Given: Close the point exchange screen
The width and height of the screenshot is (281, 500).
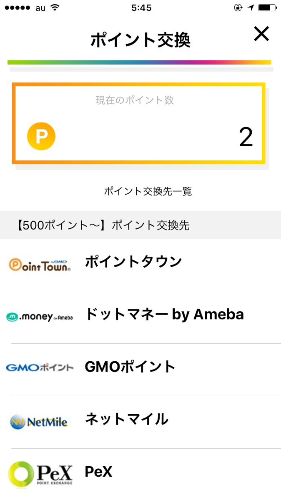Looking at the screenshot, I should click(261, 34).
